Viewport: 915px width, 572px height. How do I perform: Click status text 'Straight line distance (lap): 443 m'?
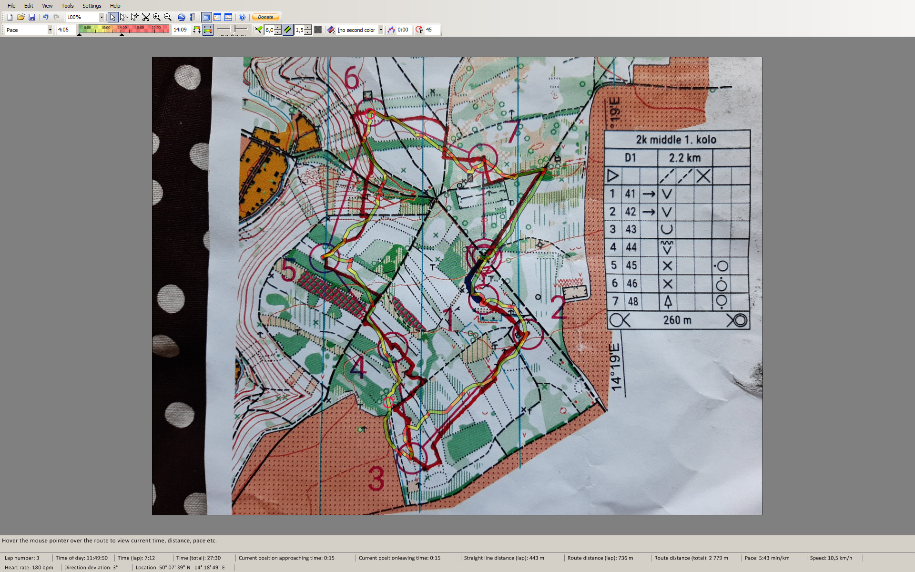pos(504,558)
